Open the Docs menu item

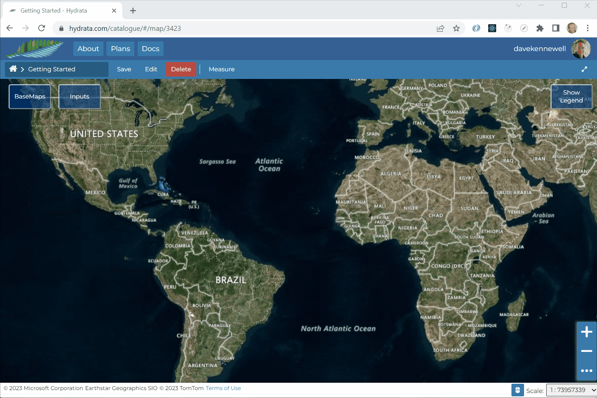[x=151, y=49]
